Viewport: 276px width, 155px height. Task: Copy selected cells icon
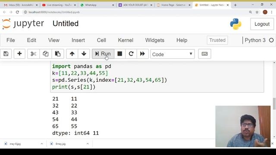pyautogui.click(x=46, y=54)
